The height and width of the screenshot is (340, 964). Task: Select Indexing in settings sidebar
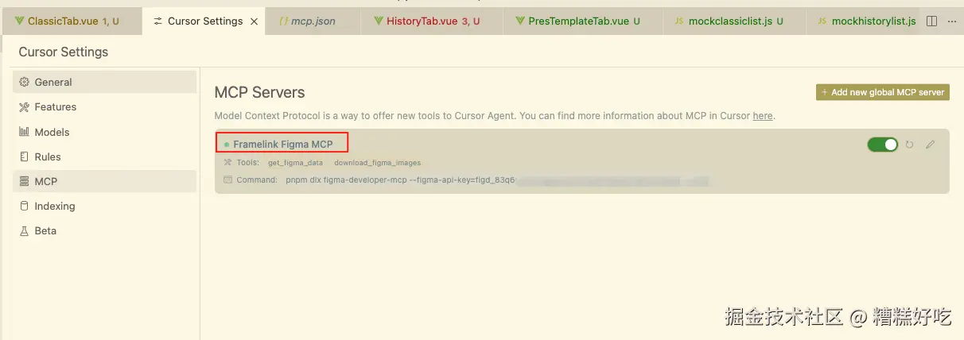click(104, 206)
